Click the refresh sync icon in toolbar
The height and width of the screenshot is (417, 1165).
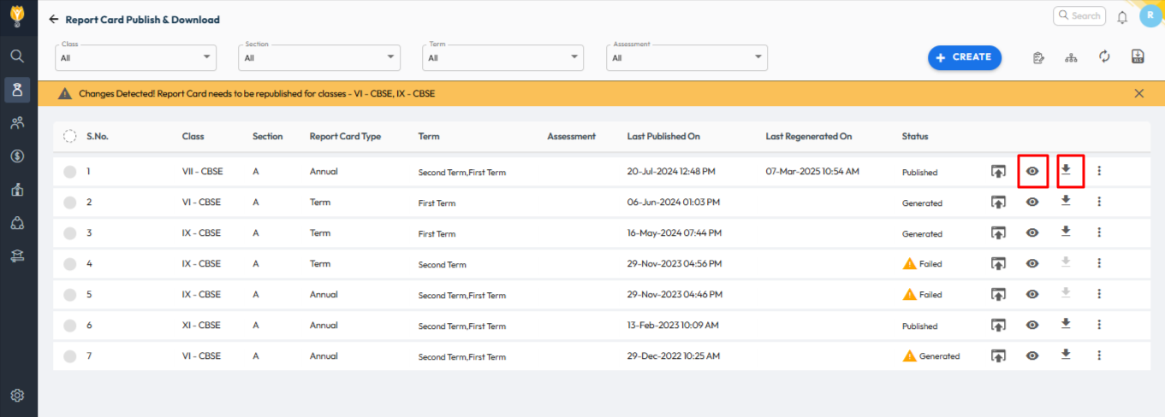1104,57
